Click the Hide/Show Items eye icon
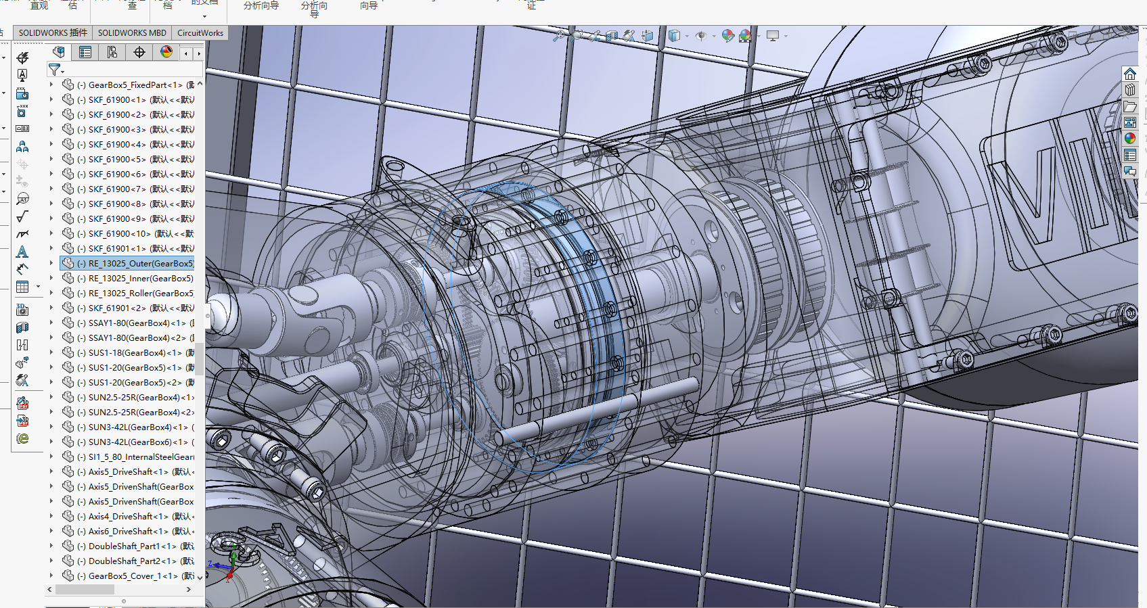Image resolution: width=1147 pixels, height=608 pixels. pyautogui.click(x=700, y=36)
